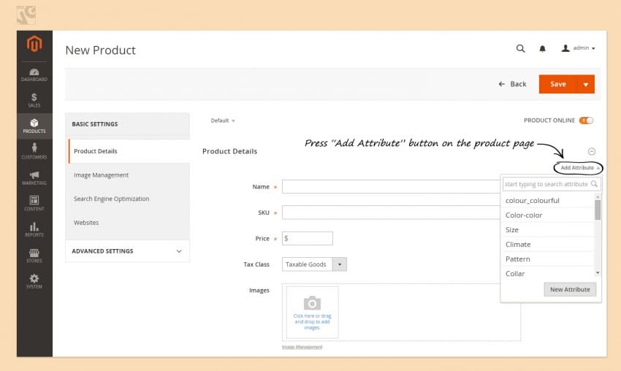Open the Image Management link below images
This screenshot has width=621, height=371.
click(x=302, y=347)
